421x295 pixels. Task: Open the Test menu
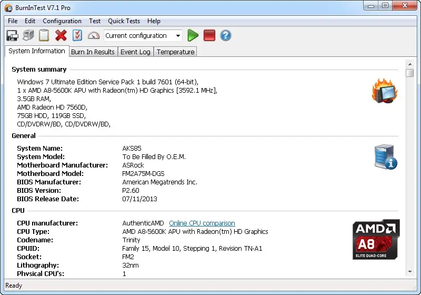pos(95,21)
